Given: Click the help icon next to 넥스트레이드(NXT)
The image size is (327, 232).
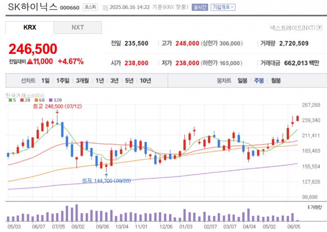Looking at the screenshot, I should 320,28.
